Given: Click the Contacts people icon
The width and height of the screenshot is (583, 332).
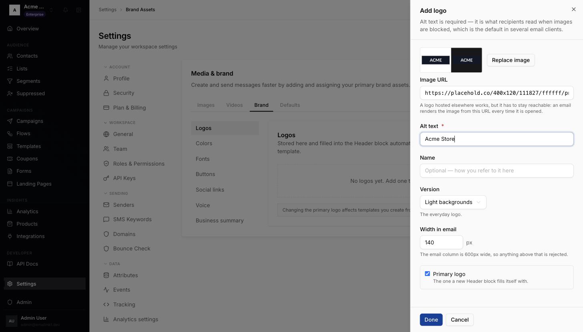Looking at the screenshot, I should [10, 56].
